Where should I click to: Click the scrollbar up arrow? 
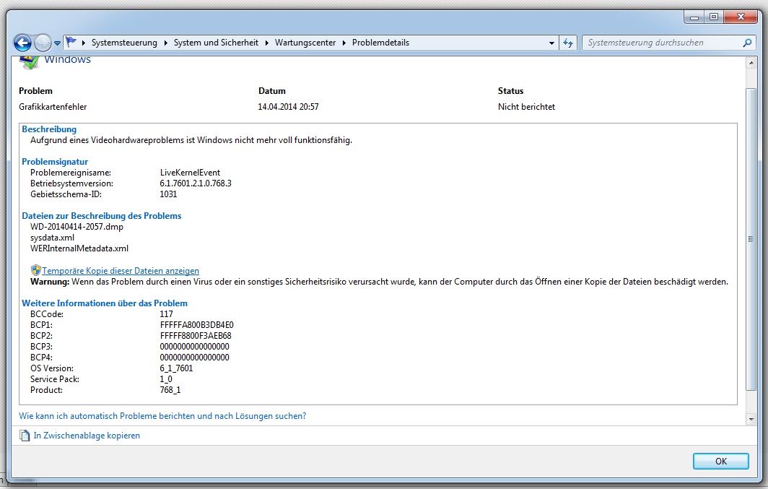tap(751, 64)
